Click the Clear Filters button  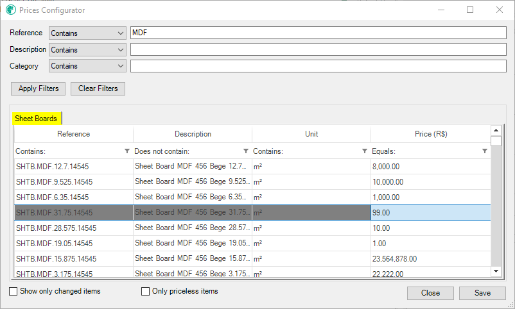point(98,88)
